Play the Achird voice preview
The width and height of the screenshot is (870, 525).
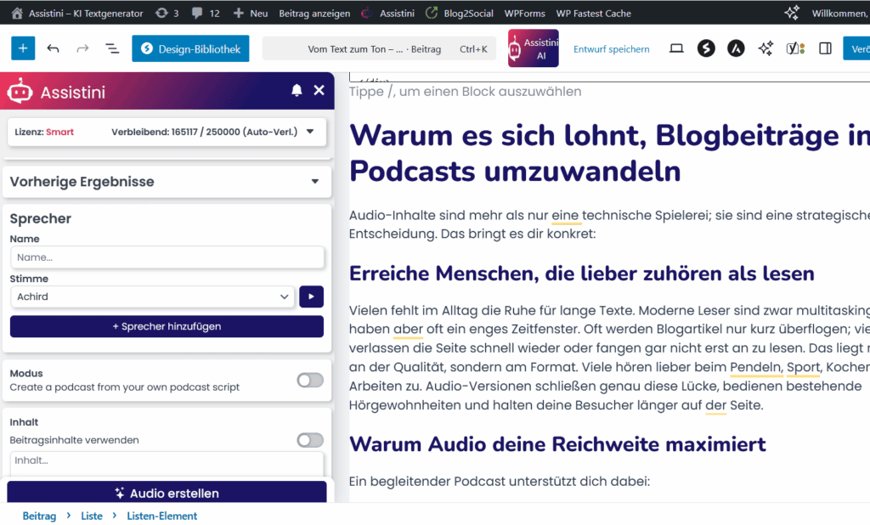[311, 297]
